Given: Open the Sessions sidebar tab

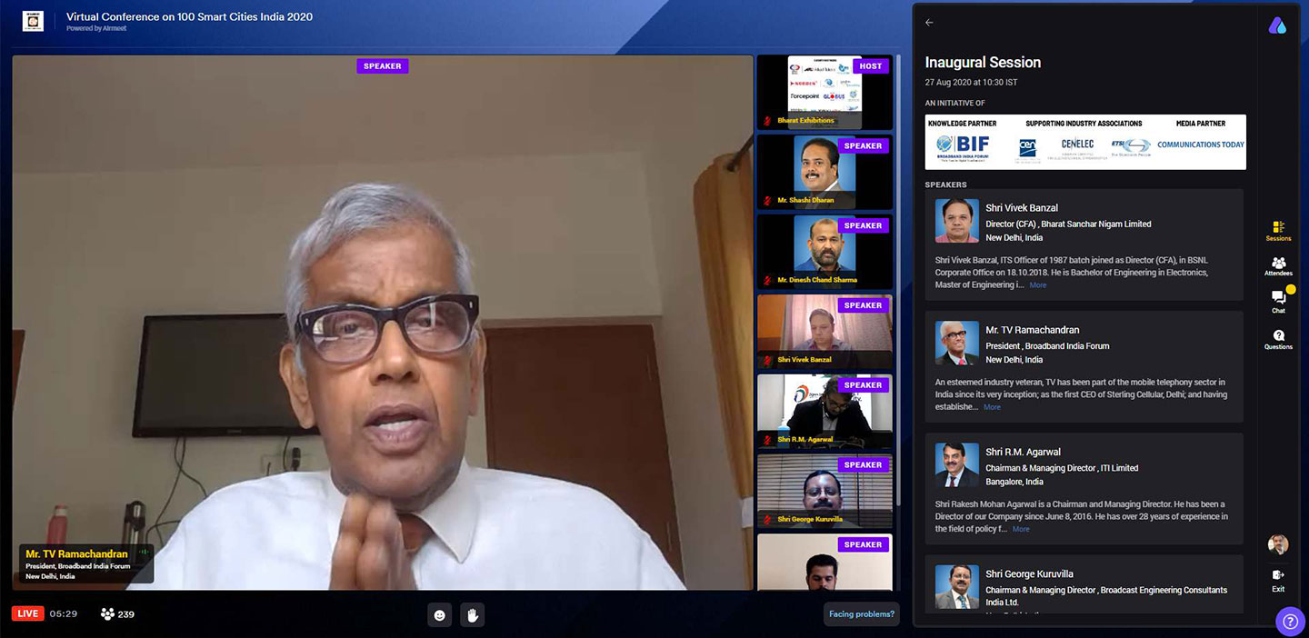Looking at the screenshot, I should [1278, 231].
